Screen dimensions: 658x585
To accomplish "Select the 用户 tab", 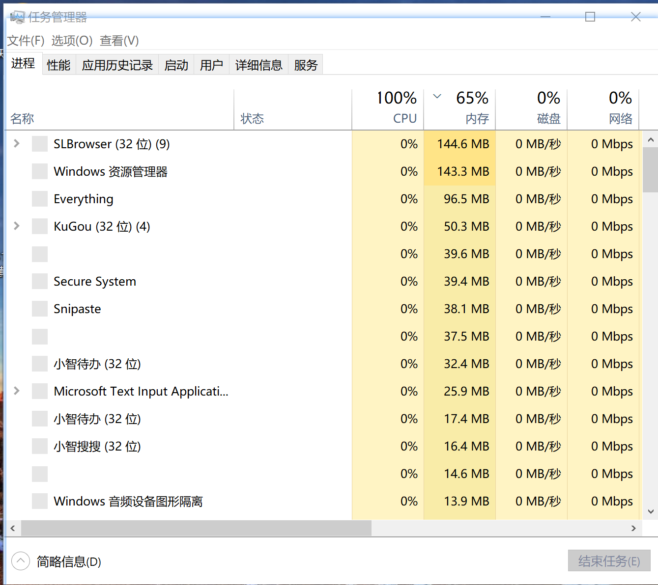I will tap(212, 65).
